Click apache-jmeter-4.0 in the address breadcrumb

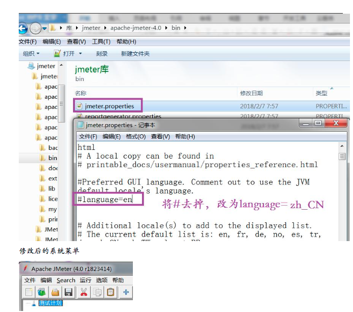[136, 28]
